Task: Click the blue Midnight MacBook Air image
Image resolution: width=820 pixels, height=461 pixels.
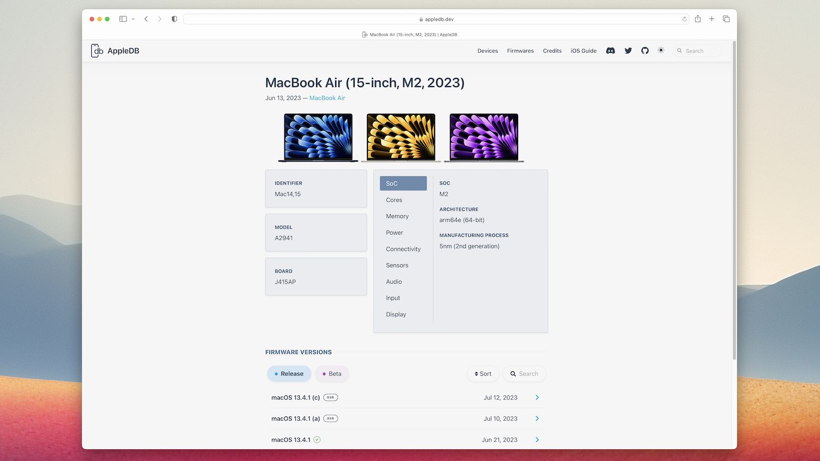Action: point(318,138)
